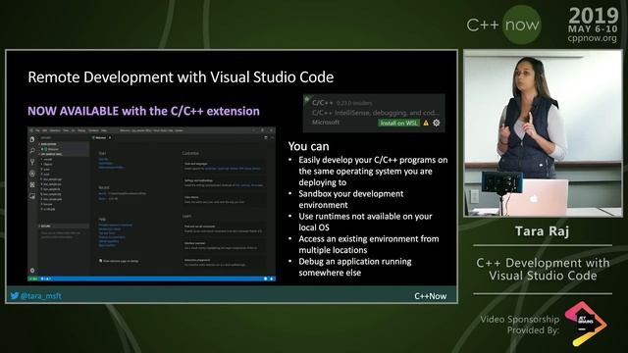Click the first link under the Help heading
The height and width of the screenshot is (353, 628).
(116, 225)
